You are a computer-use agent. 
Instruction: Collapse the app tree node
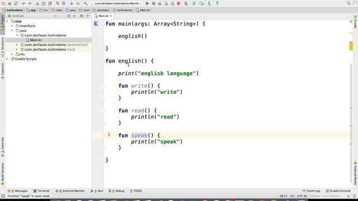click(7, 21)
